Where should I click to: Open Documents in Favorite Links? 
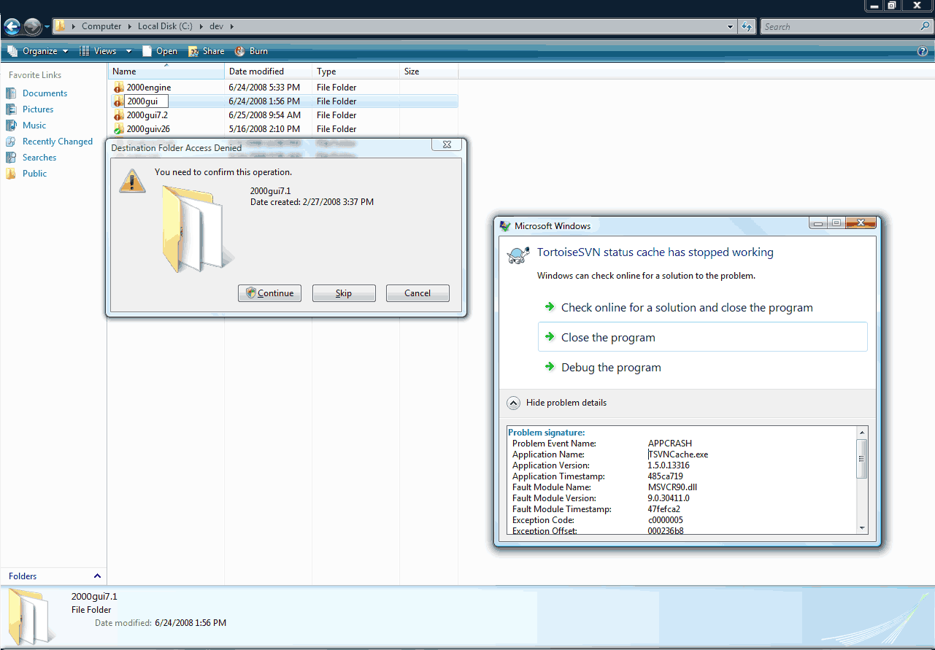[x=45, y=93]
